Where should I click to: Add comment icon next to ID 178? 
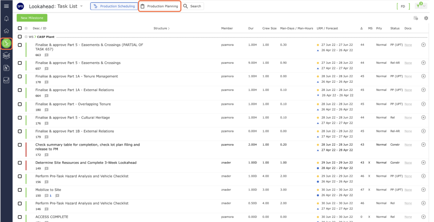coord(46,82)
